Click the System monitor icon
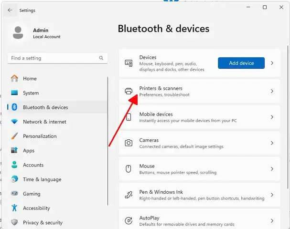 [x=14, y=93]
